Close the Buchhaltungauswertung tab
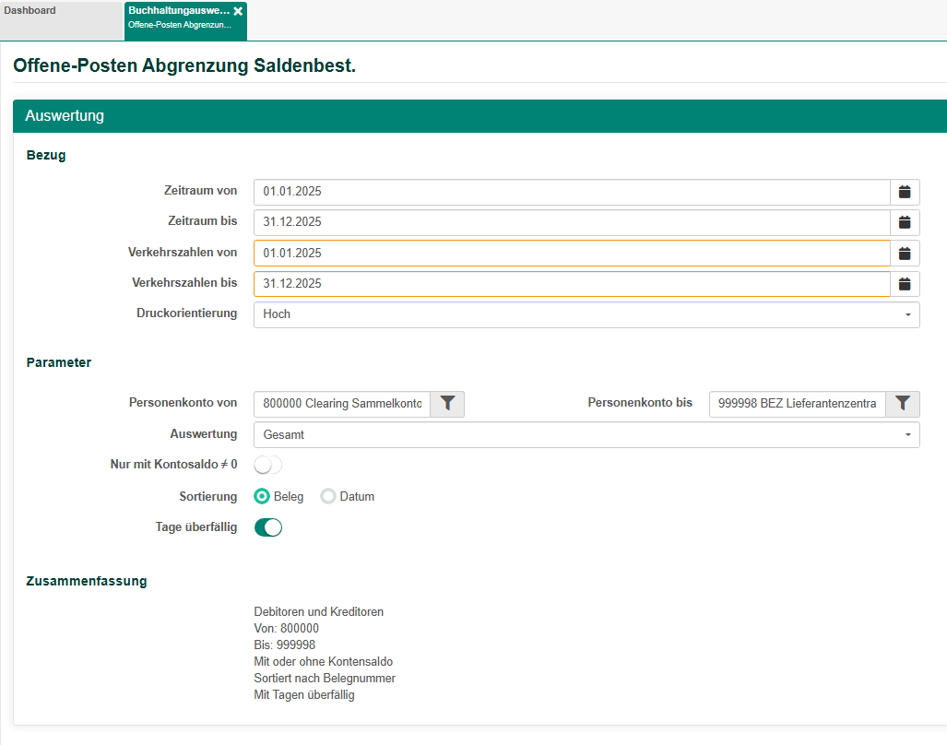The height and width of the screenshot is (745, 947). (238, 11)
